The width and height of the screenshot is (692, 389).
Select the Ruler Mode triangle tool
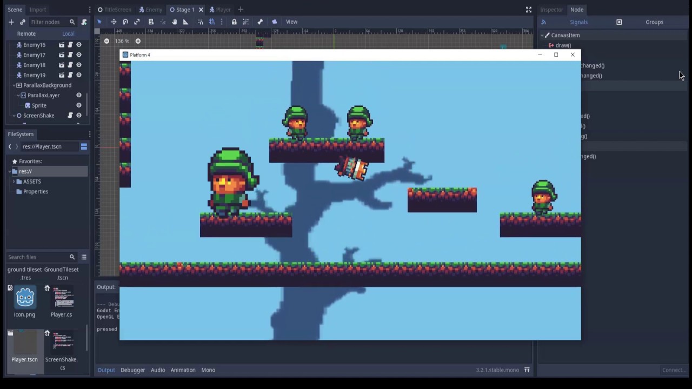(x=185, y=22)
